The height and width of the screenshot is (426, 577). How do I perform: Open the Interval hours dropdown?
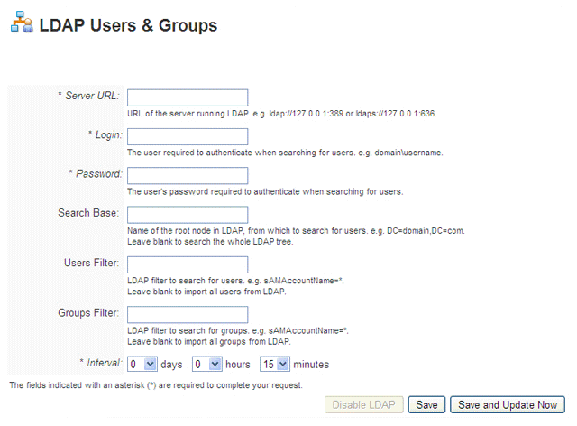tap(207, 364)
